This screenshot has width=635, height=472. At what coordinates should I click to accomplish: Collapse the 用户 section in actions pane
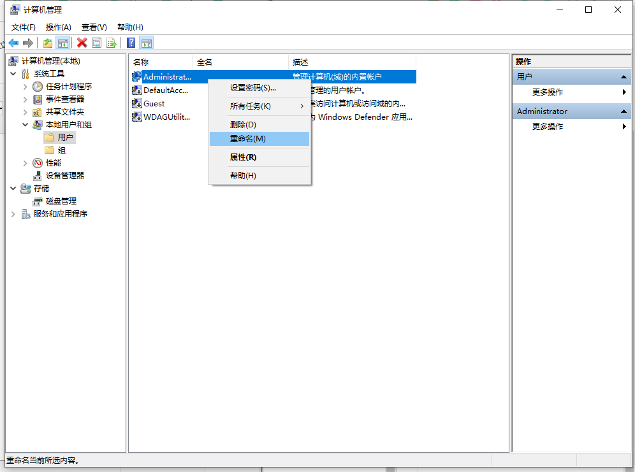tap(624, 76)
